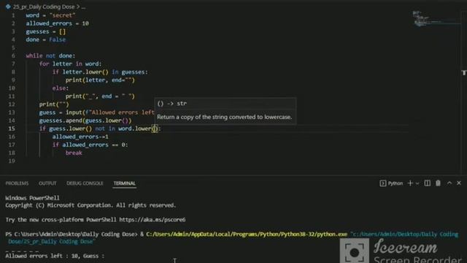
Task: Click "for letter in word:" line
Action: click(70, 64)
